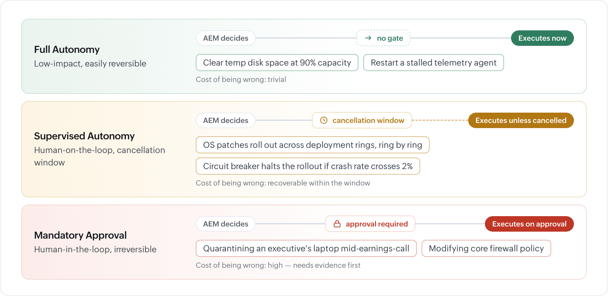608x296 pixels.
Task: Click the Low-impact, easily reversible subtitle
Action: click(x=90, y=63)
